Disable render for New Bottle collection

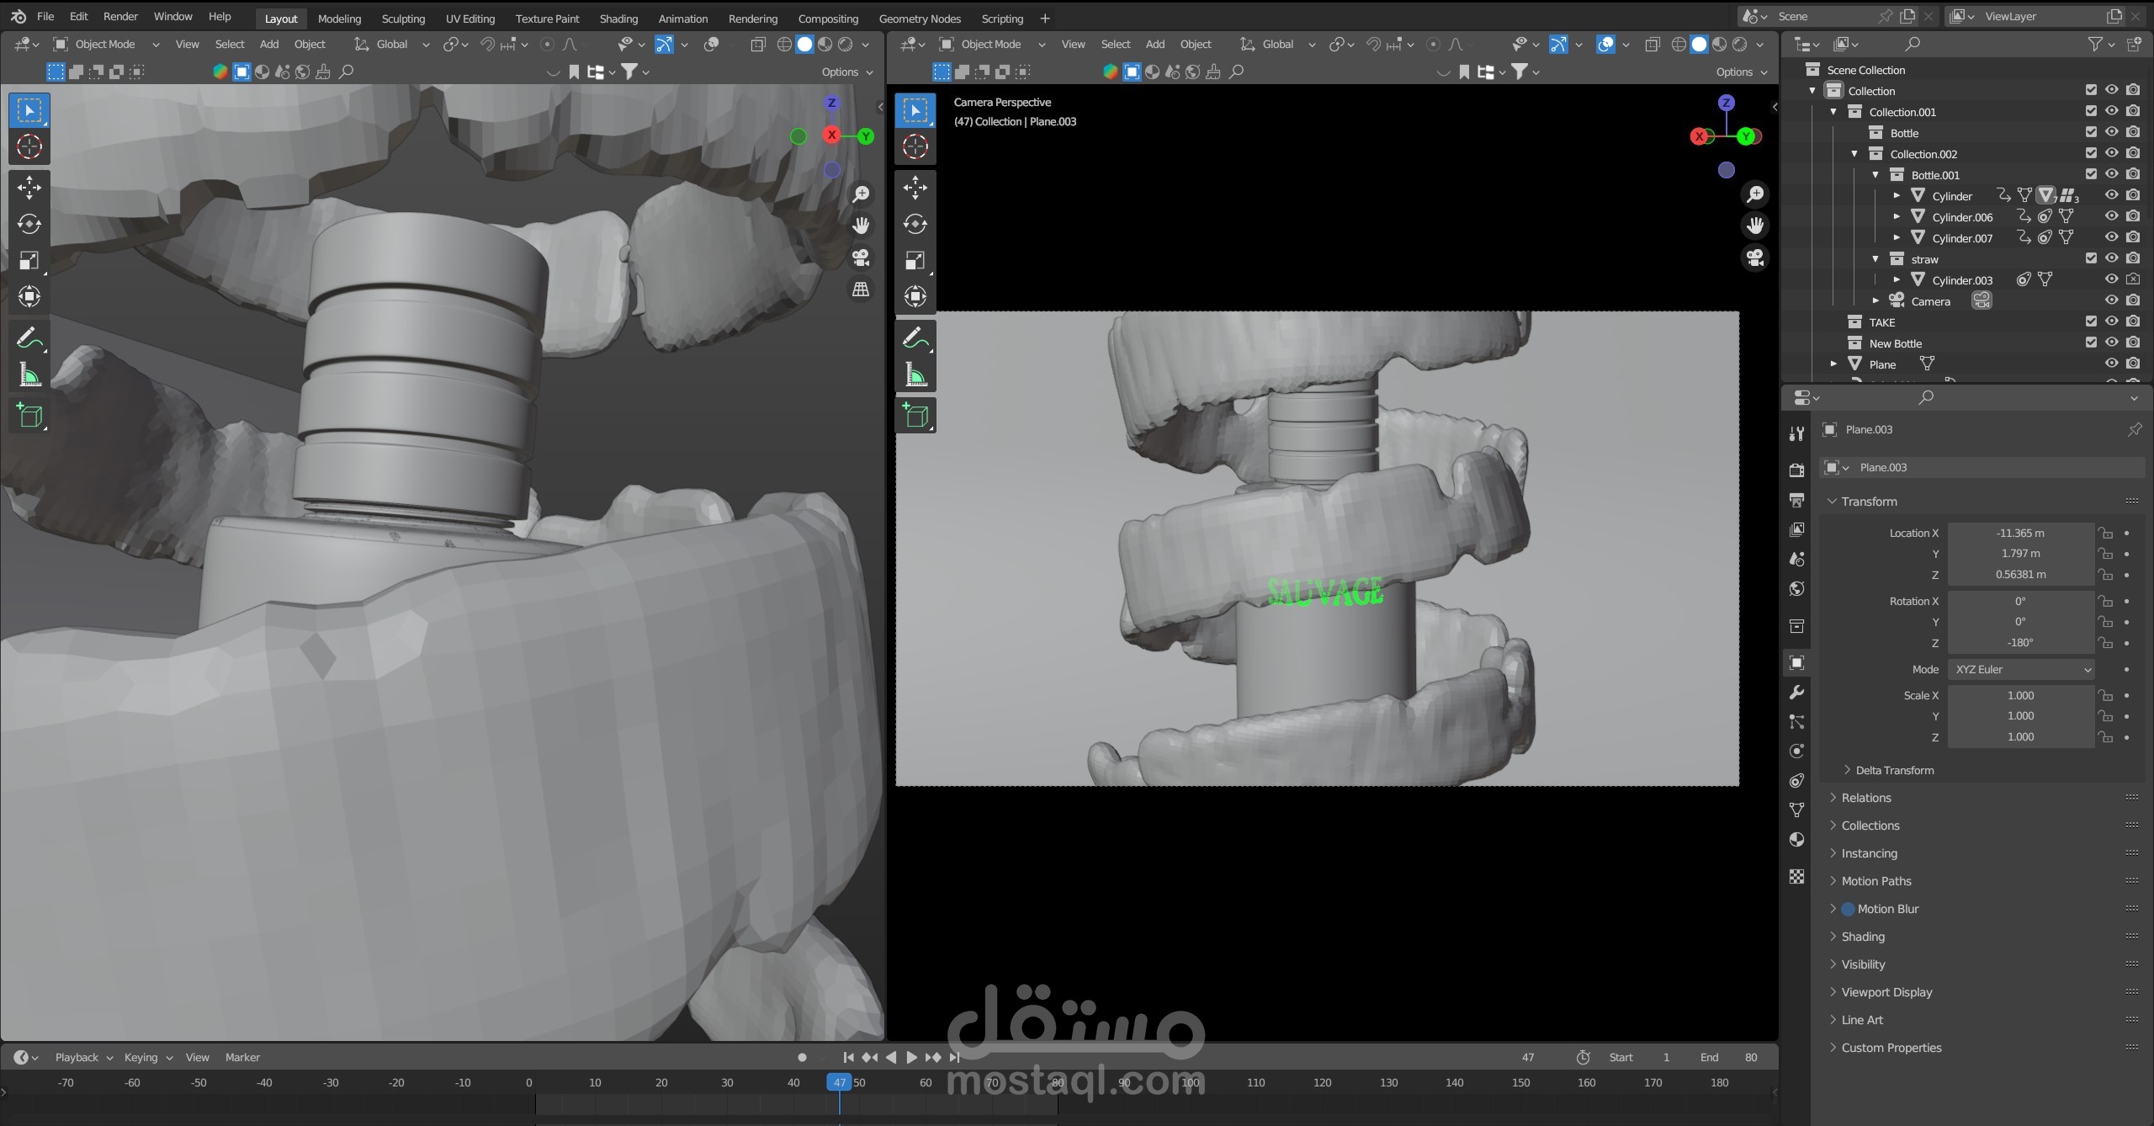(2133, 343)
